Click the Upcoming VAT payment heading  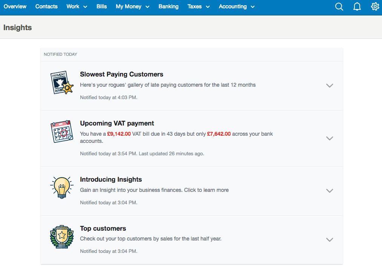point(117,124)
